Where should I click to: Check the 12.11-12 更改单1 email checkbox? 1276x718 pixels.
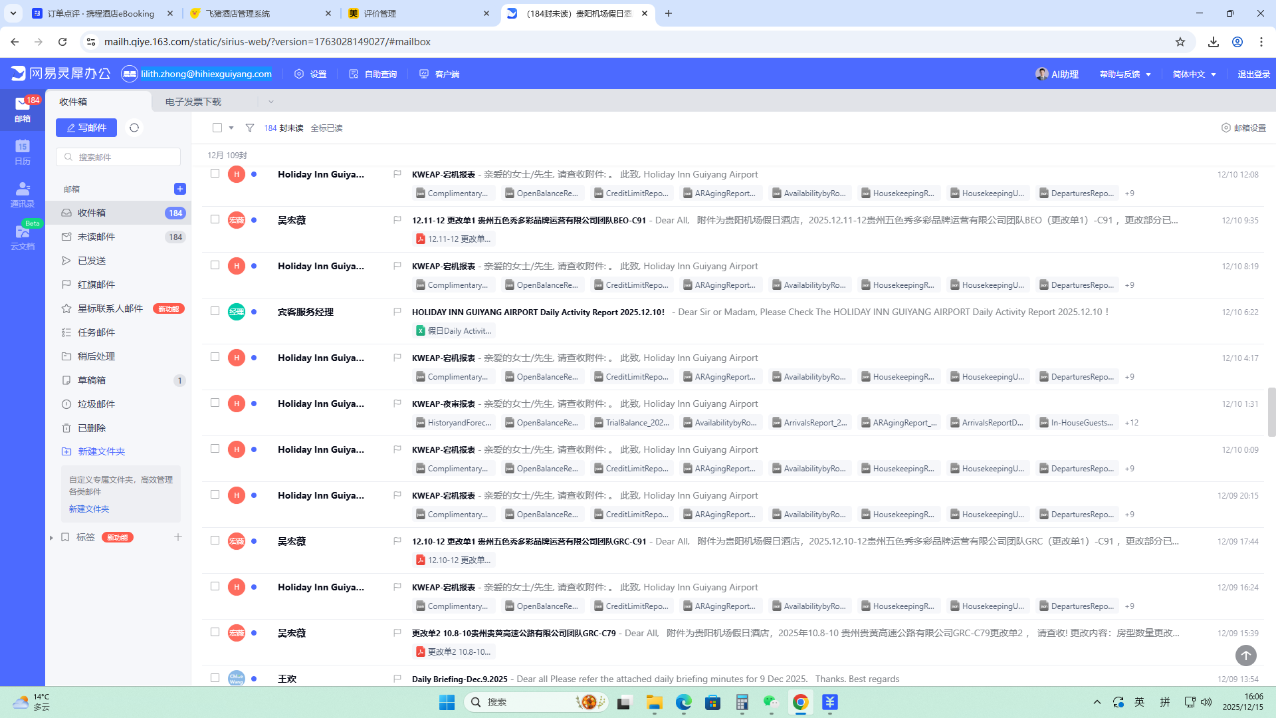click(215, 219)
